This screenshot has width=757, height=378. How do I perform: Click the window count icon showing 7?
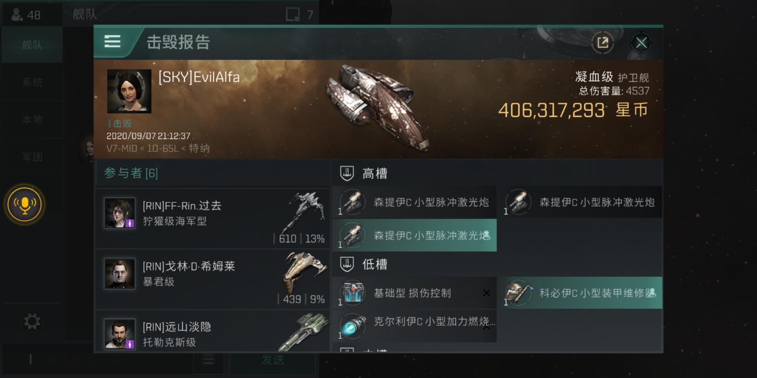(x=300, y=15)
